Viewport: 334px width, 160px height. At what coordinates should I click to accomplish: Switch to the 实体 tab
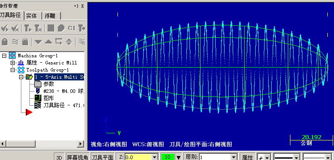33,16
